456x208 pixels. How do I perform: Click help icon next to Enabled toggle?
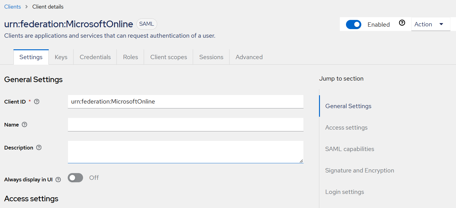(x=402, y=23)
